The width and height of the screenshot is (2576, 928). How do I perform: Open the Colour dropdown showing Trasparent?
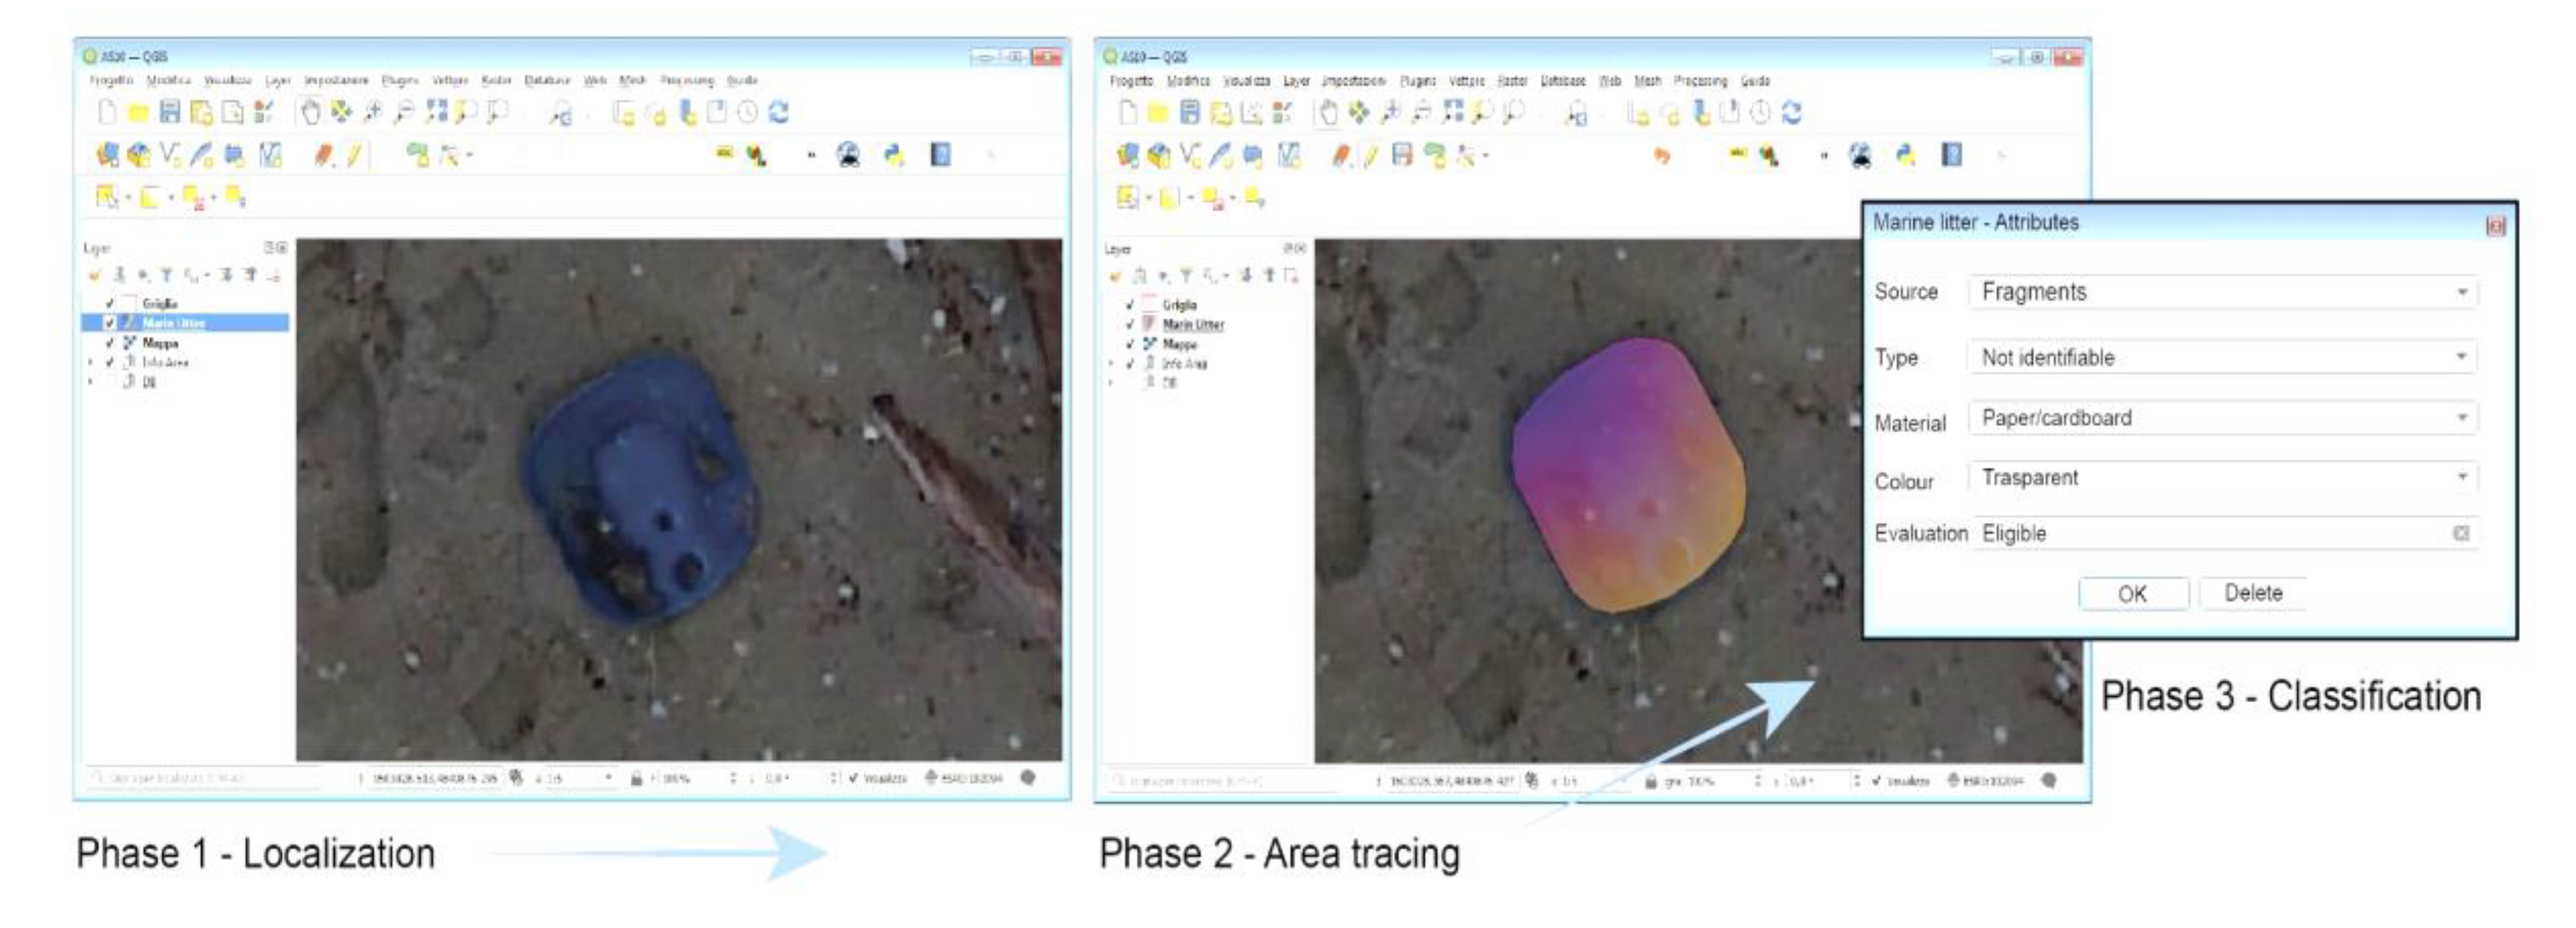tap(2222, 478)
